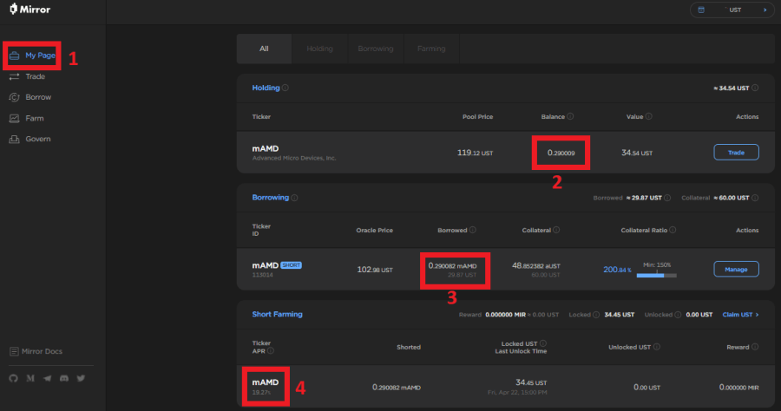Click the Short Farming section title
The width and height of the screenshot is (781, 411).
pyautogui.click(x=278, y=315)
